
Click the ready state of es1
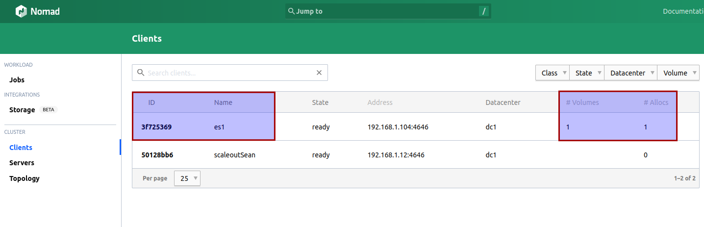321,127
